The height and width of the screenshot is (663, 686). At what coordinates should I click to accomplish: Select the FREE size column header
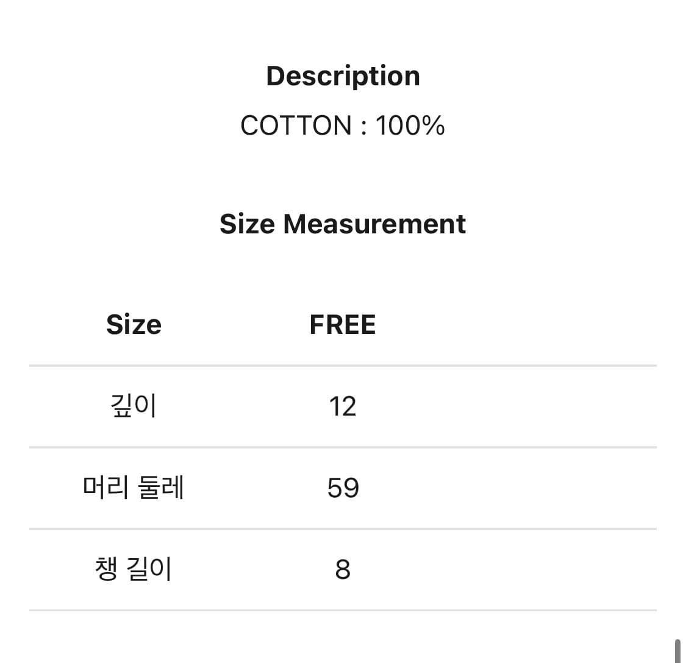coord(342,324)
